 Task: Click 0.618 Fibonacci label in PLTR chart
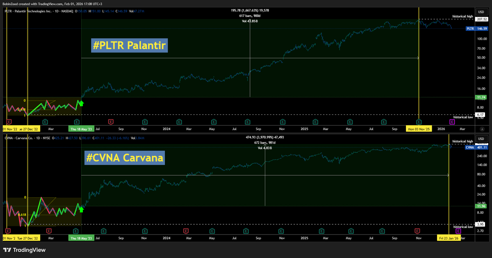coord(23,110)
